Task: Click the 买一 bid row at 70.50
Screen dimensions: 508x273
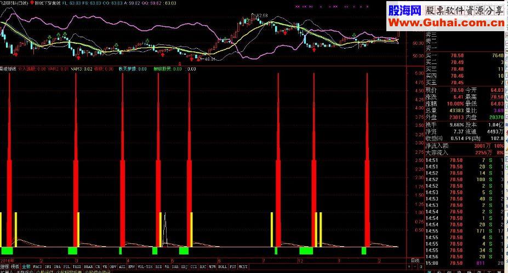Action: point(465,56)
